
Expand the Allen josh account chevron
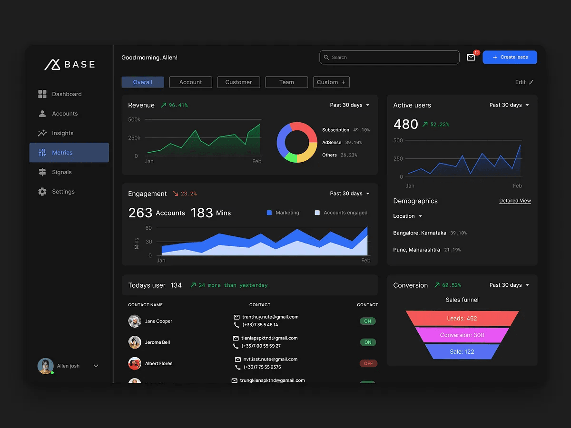(96, 366)
